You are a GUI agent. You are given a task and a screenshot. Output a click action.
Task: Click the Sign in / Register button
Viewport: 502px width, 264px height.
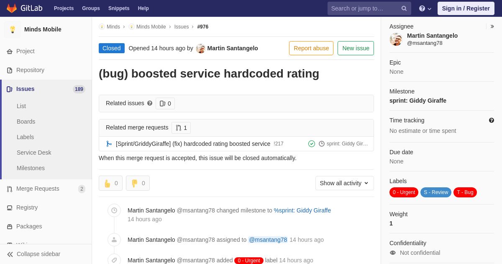466,8
